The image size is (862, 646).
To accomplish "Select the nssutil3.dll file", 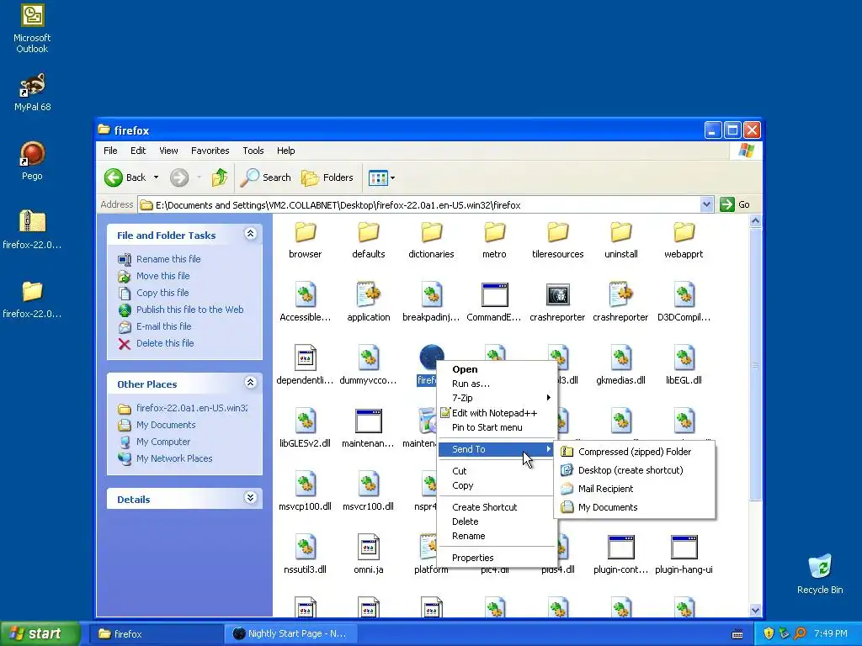I will click(305, 555).
